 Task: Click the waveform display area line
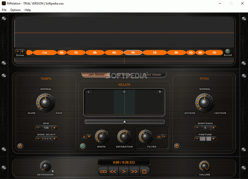coord(124,33)
